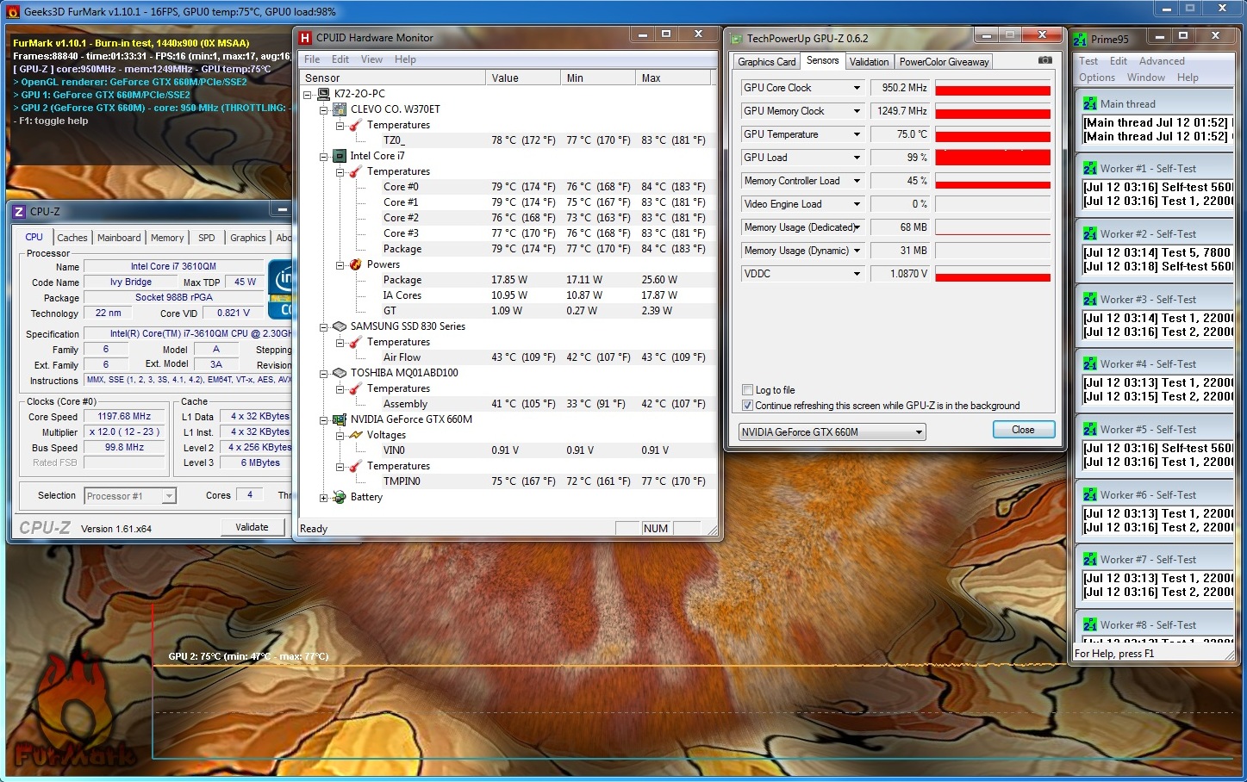Open the GPU Load sensor dropdown
This screenshot has height=782, width=1247.
(x=857, y=158)
